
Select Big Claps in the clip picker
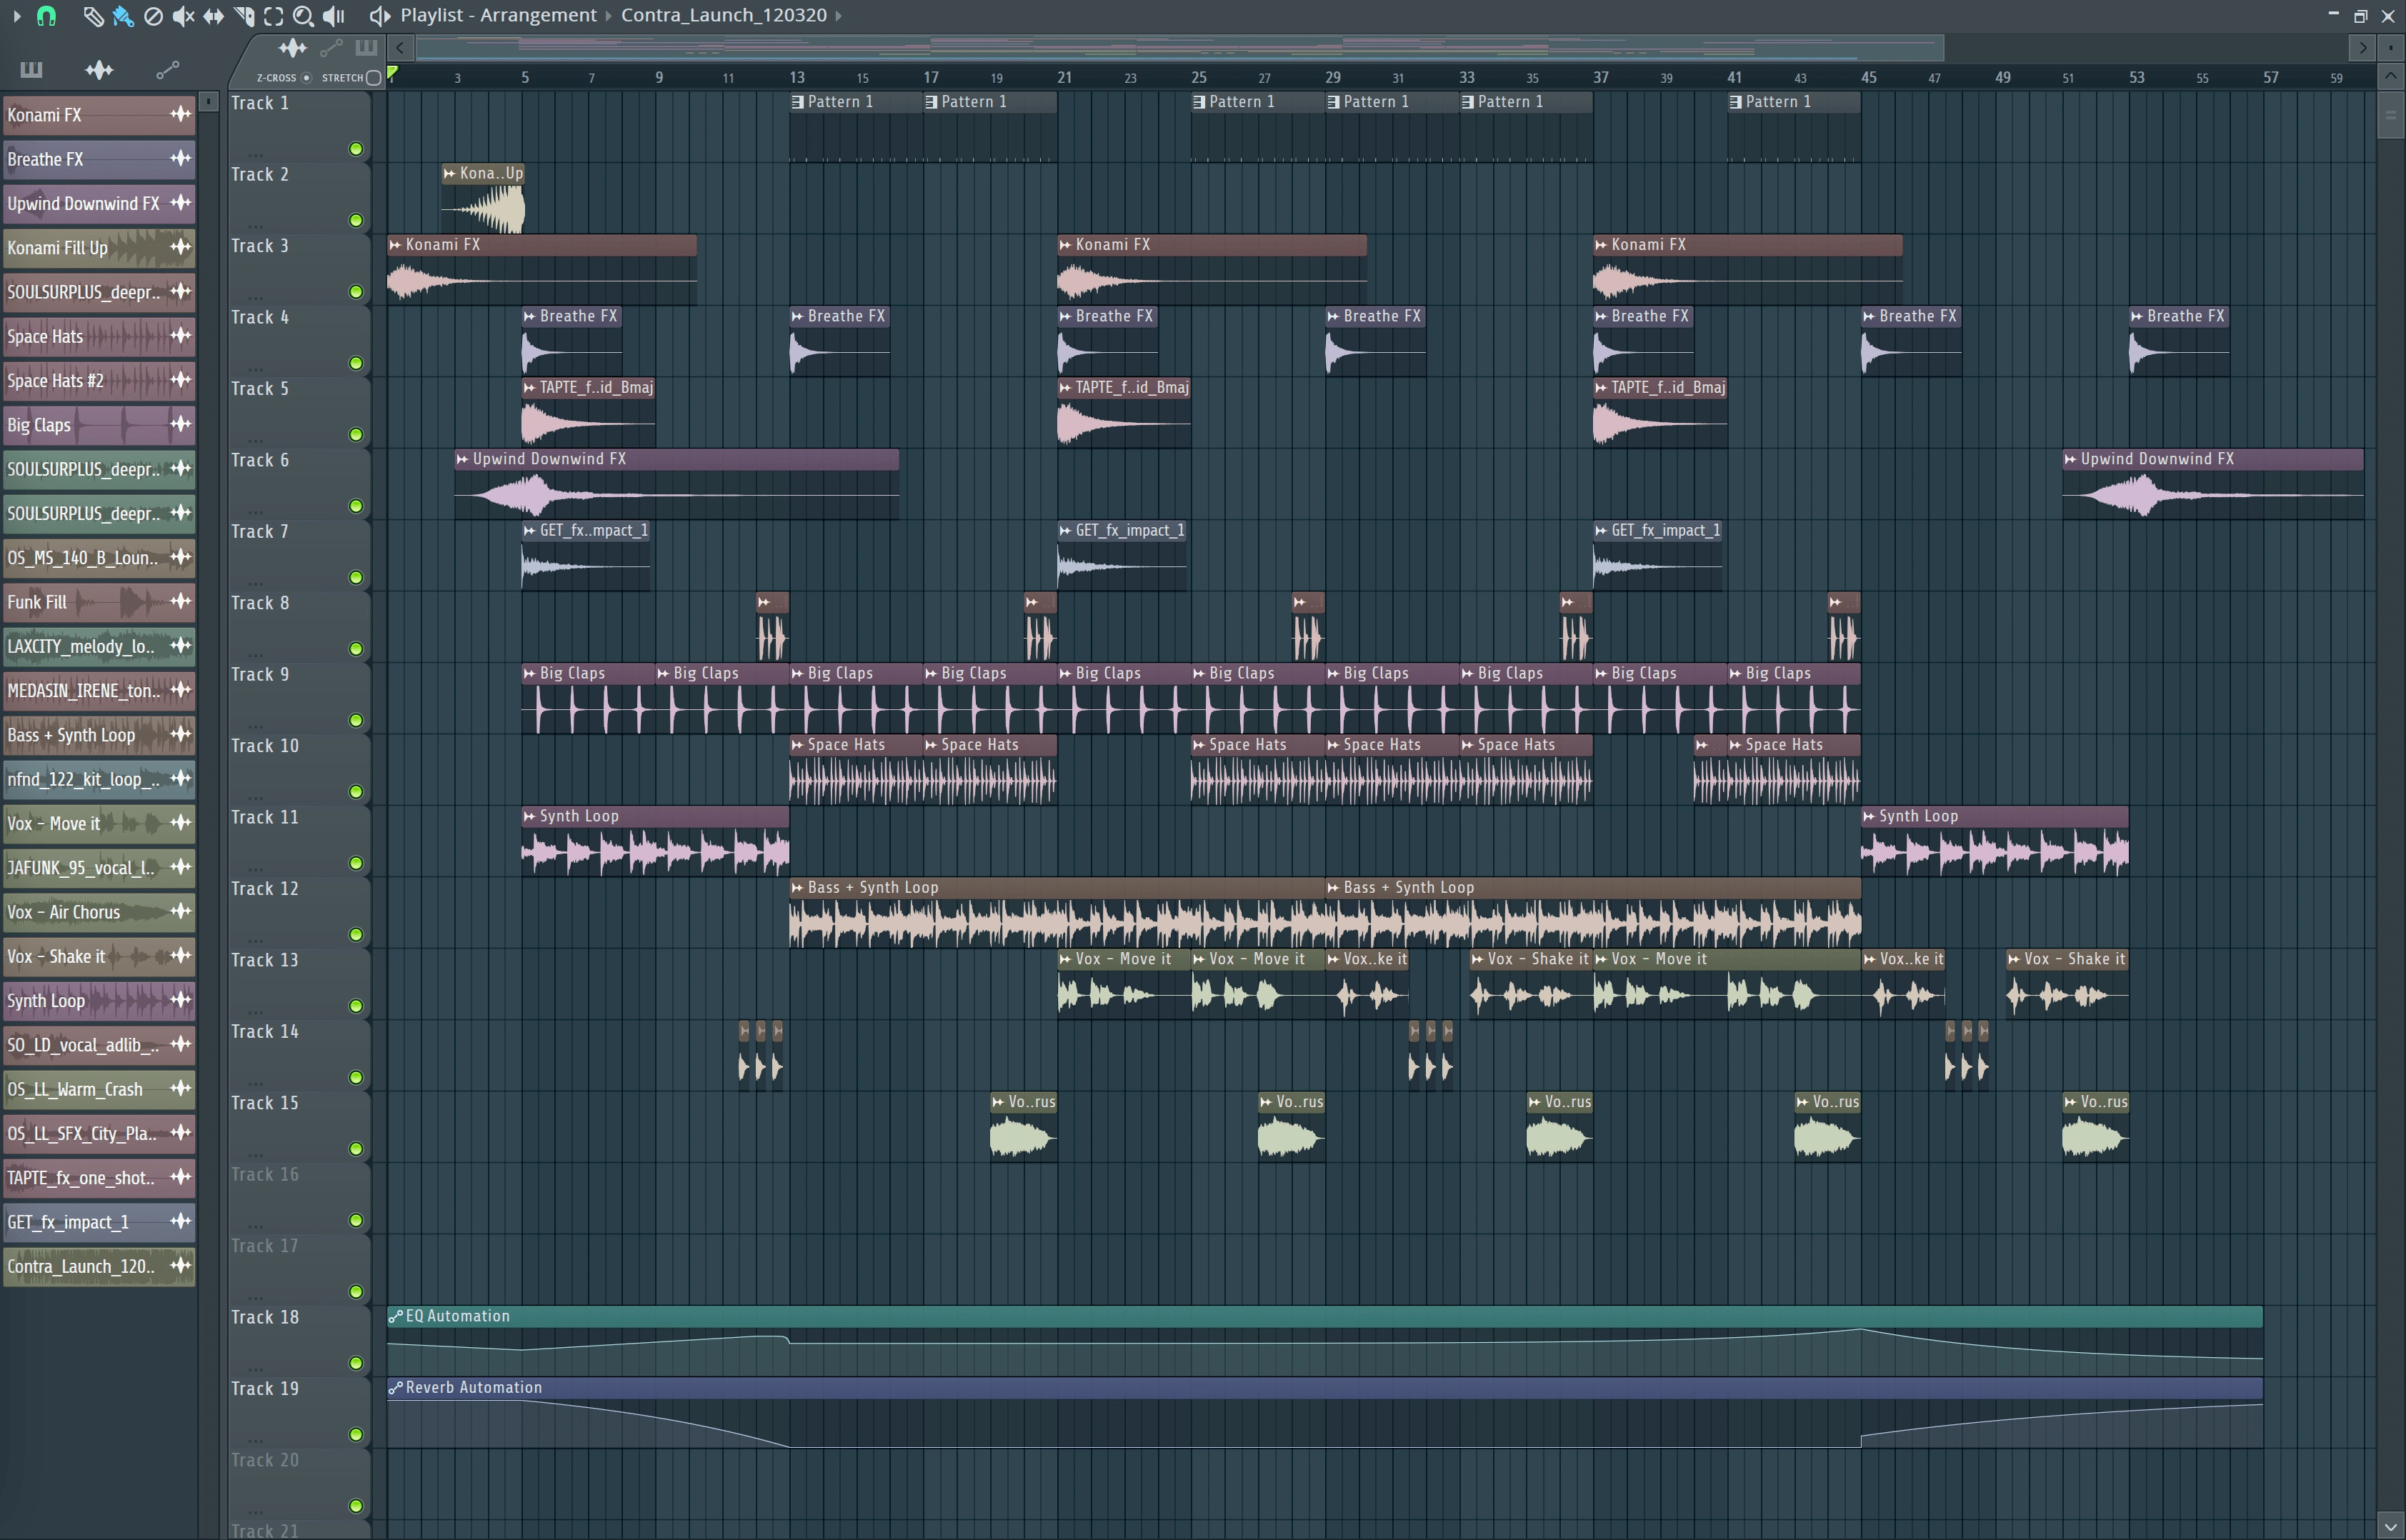pos(99,425)
